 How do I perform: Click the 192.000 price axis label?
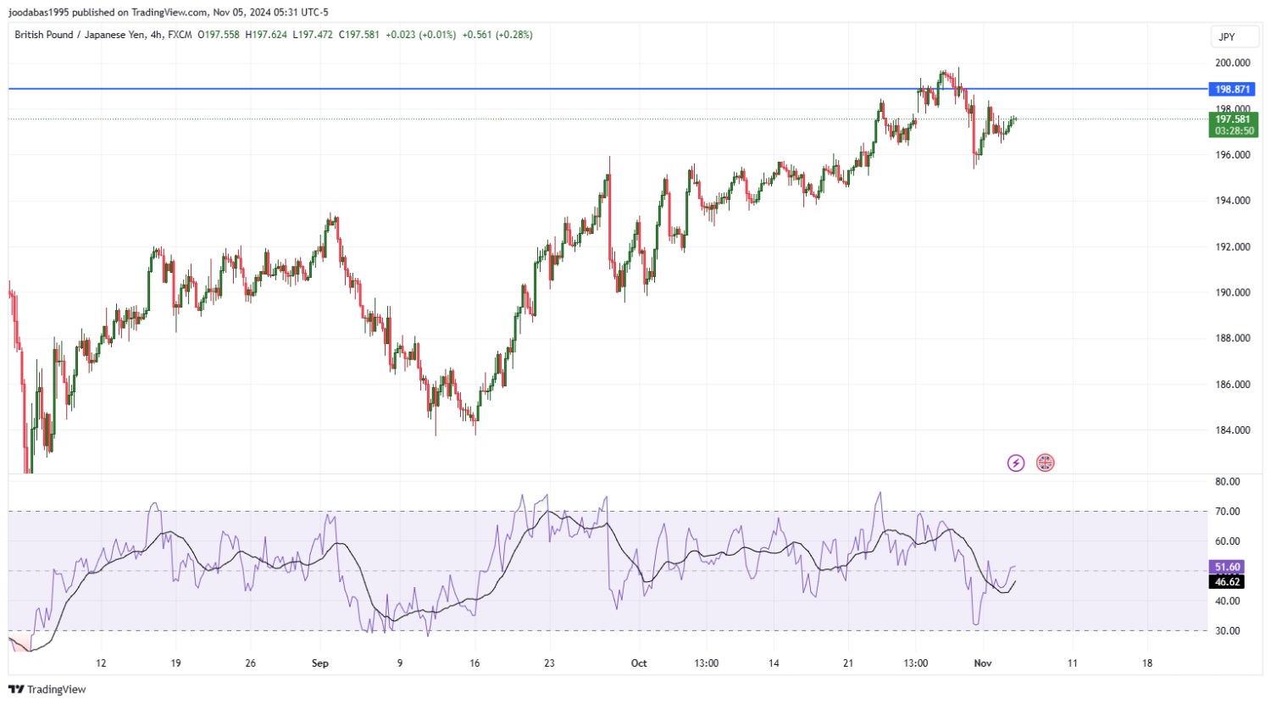[x=1232, y=247]
